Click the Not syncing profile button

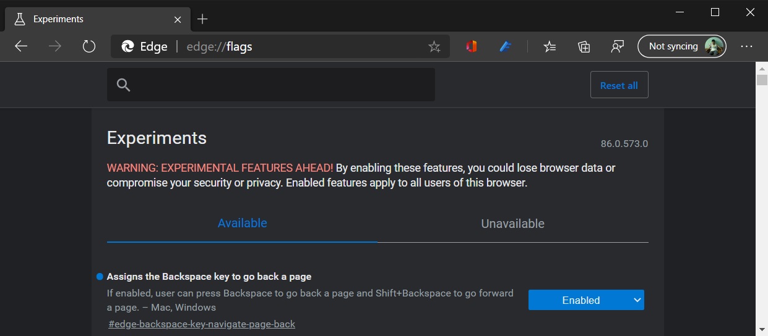pos(682,46)
